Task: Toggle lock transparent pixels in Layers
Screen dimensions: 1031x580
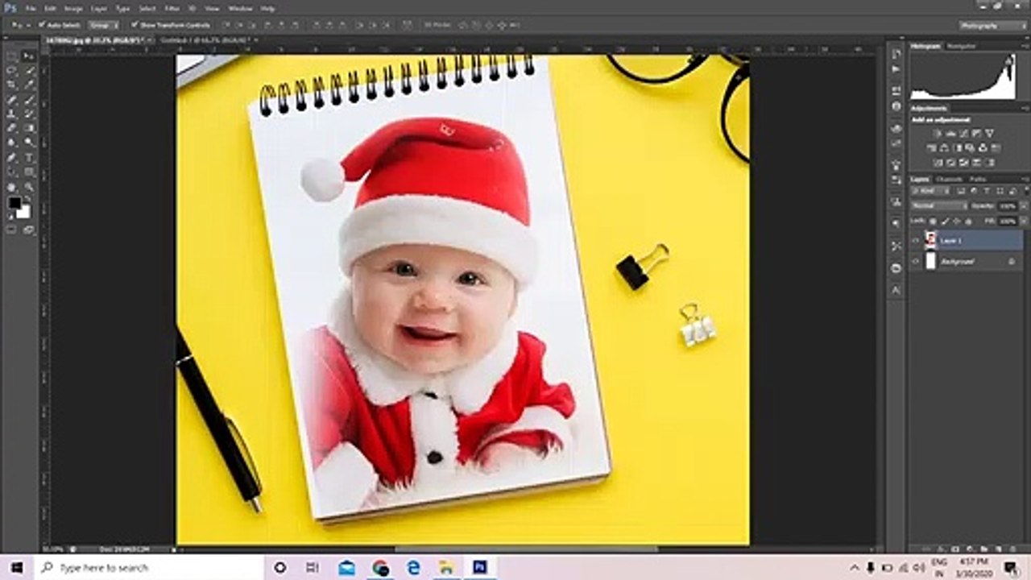Action: pos(934,221)
